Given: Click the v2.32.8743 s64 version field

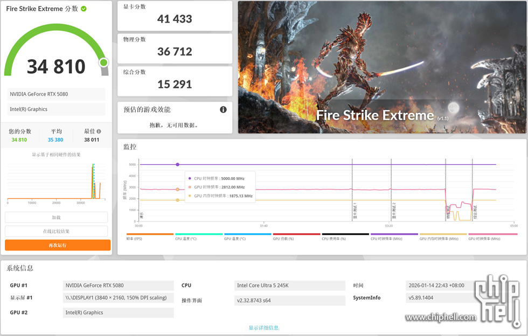Looking at the screenshot, I should (290, 300).
